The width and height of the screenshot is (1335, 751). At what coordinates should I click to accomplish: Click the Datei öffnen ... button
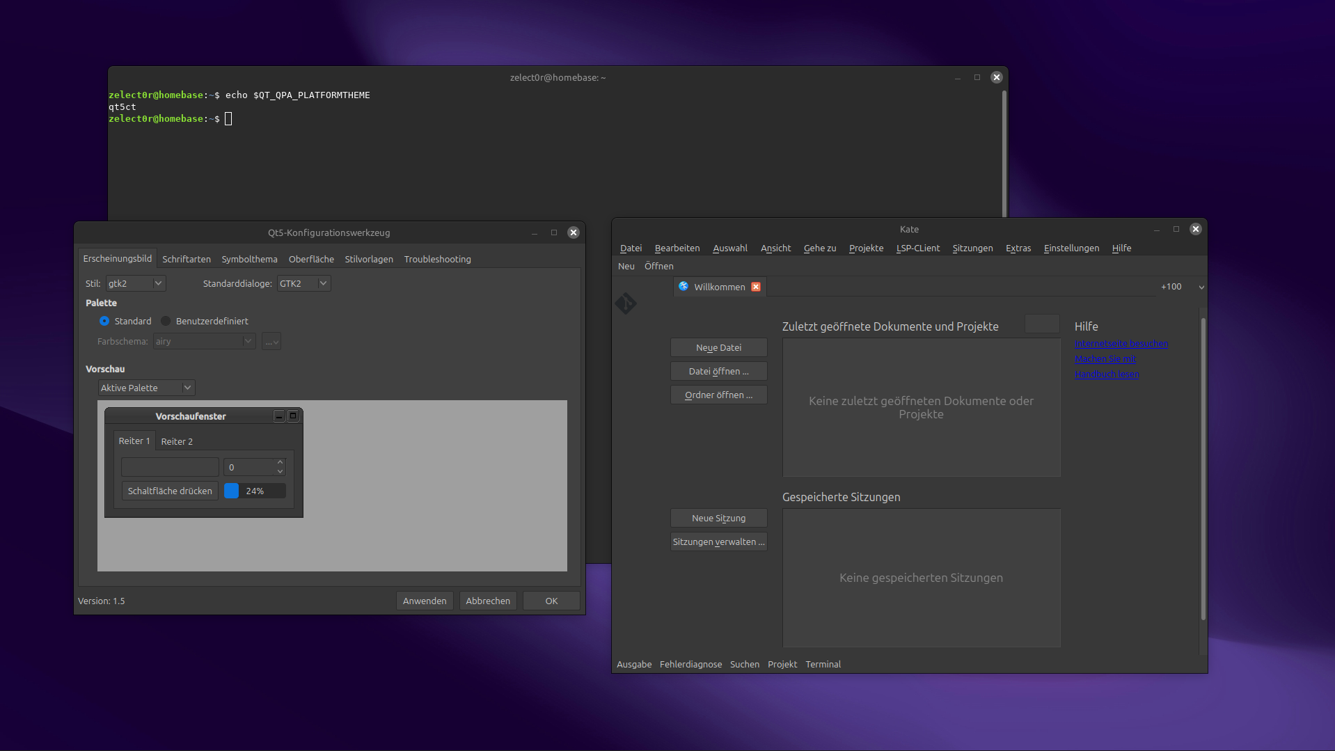pos(719,371)
